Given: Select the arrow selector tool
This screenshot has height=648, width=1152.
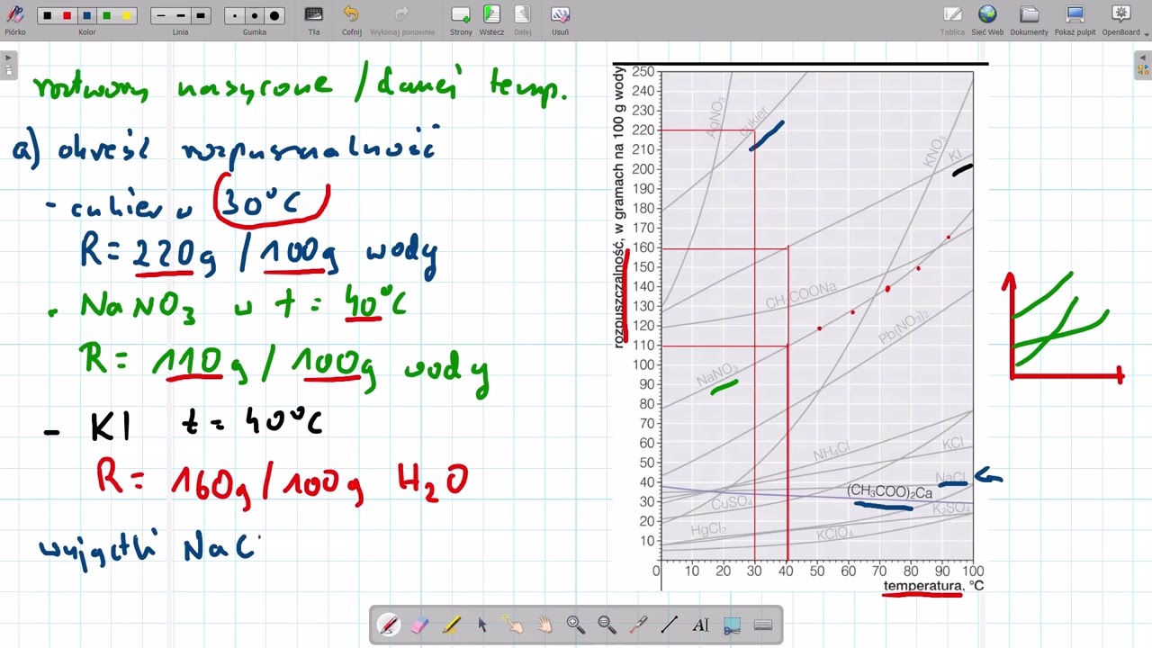Looking at the screenshot, I should tap(482, 625).
